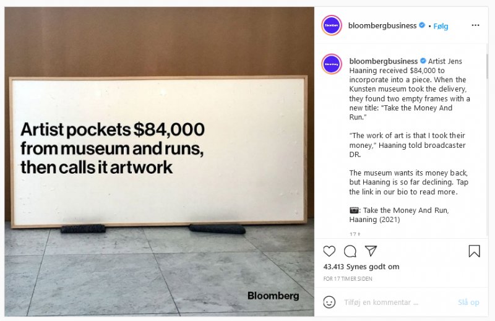Click the post image with $84,000 headline
The width and height of the screenshot is (495, 321).
pos(160,161)
